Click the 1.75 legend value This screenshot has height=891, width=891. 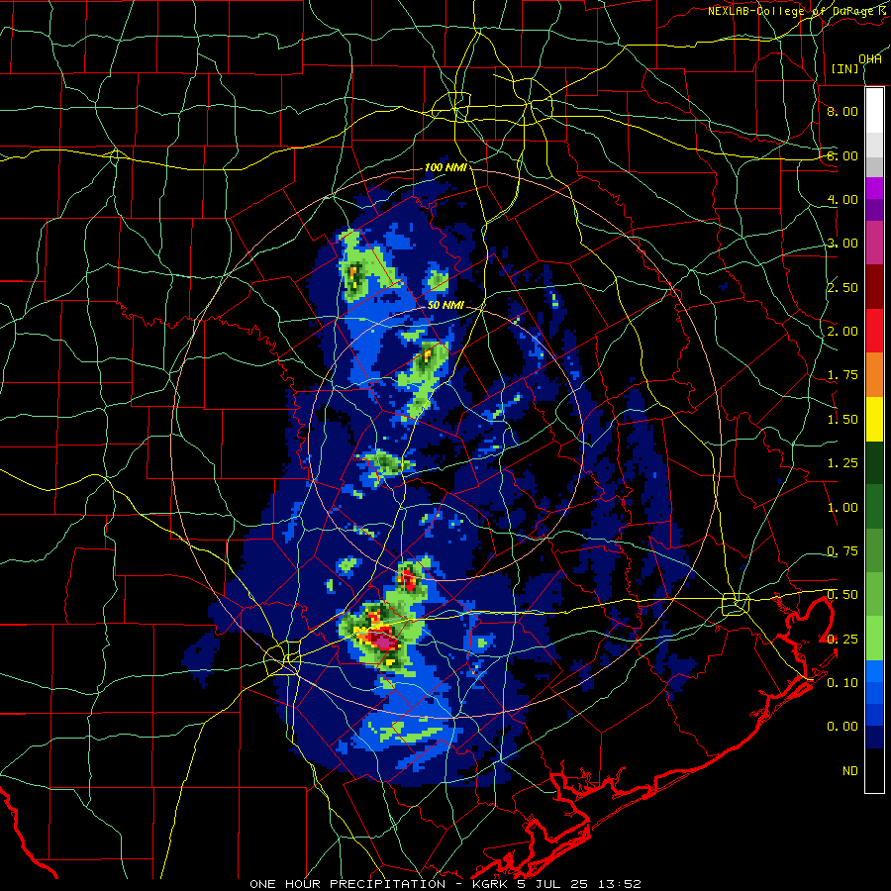coord(842,375)
